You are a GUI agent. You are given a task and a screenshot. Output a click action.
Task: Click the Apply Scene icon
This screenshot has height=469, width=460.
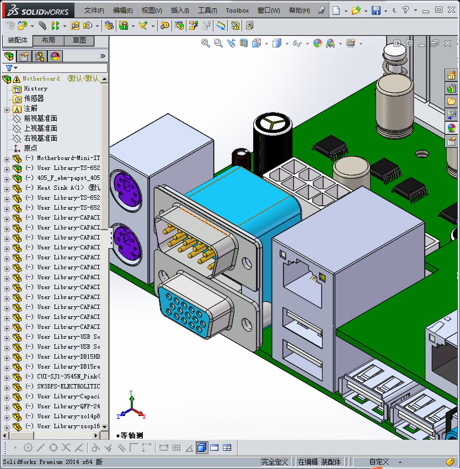(x=330, y=44)
